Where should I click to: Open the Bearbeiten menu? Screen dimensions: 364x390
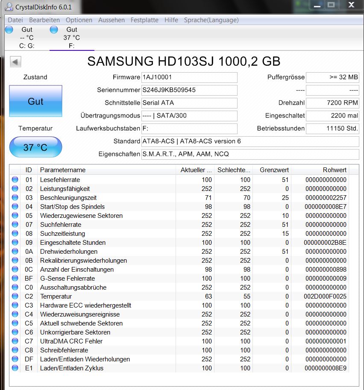[44, 20]
